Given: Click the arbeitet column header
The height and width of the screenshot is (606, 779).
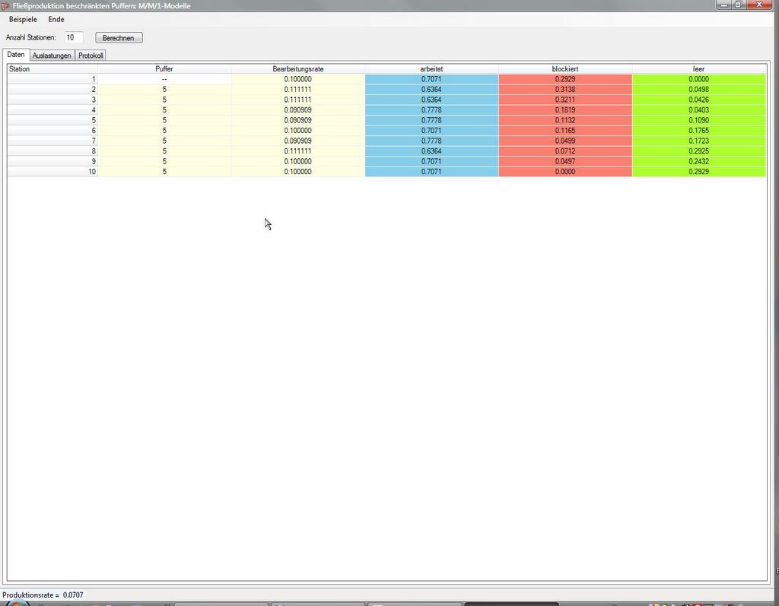Looking at the screenshot, I should click(x=431, y=69).
